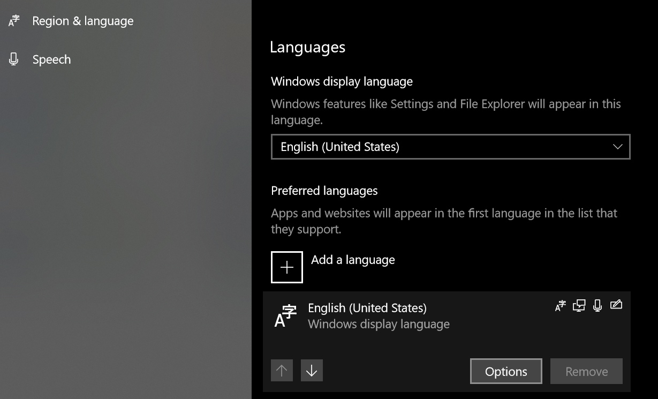
Task: Move the language up with the up arrow
Action: 282,371
